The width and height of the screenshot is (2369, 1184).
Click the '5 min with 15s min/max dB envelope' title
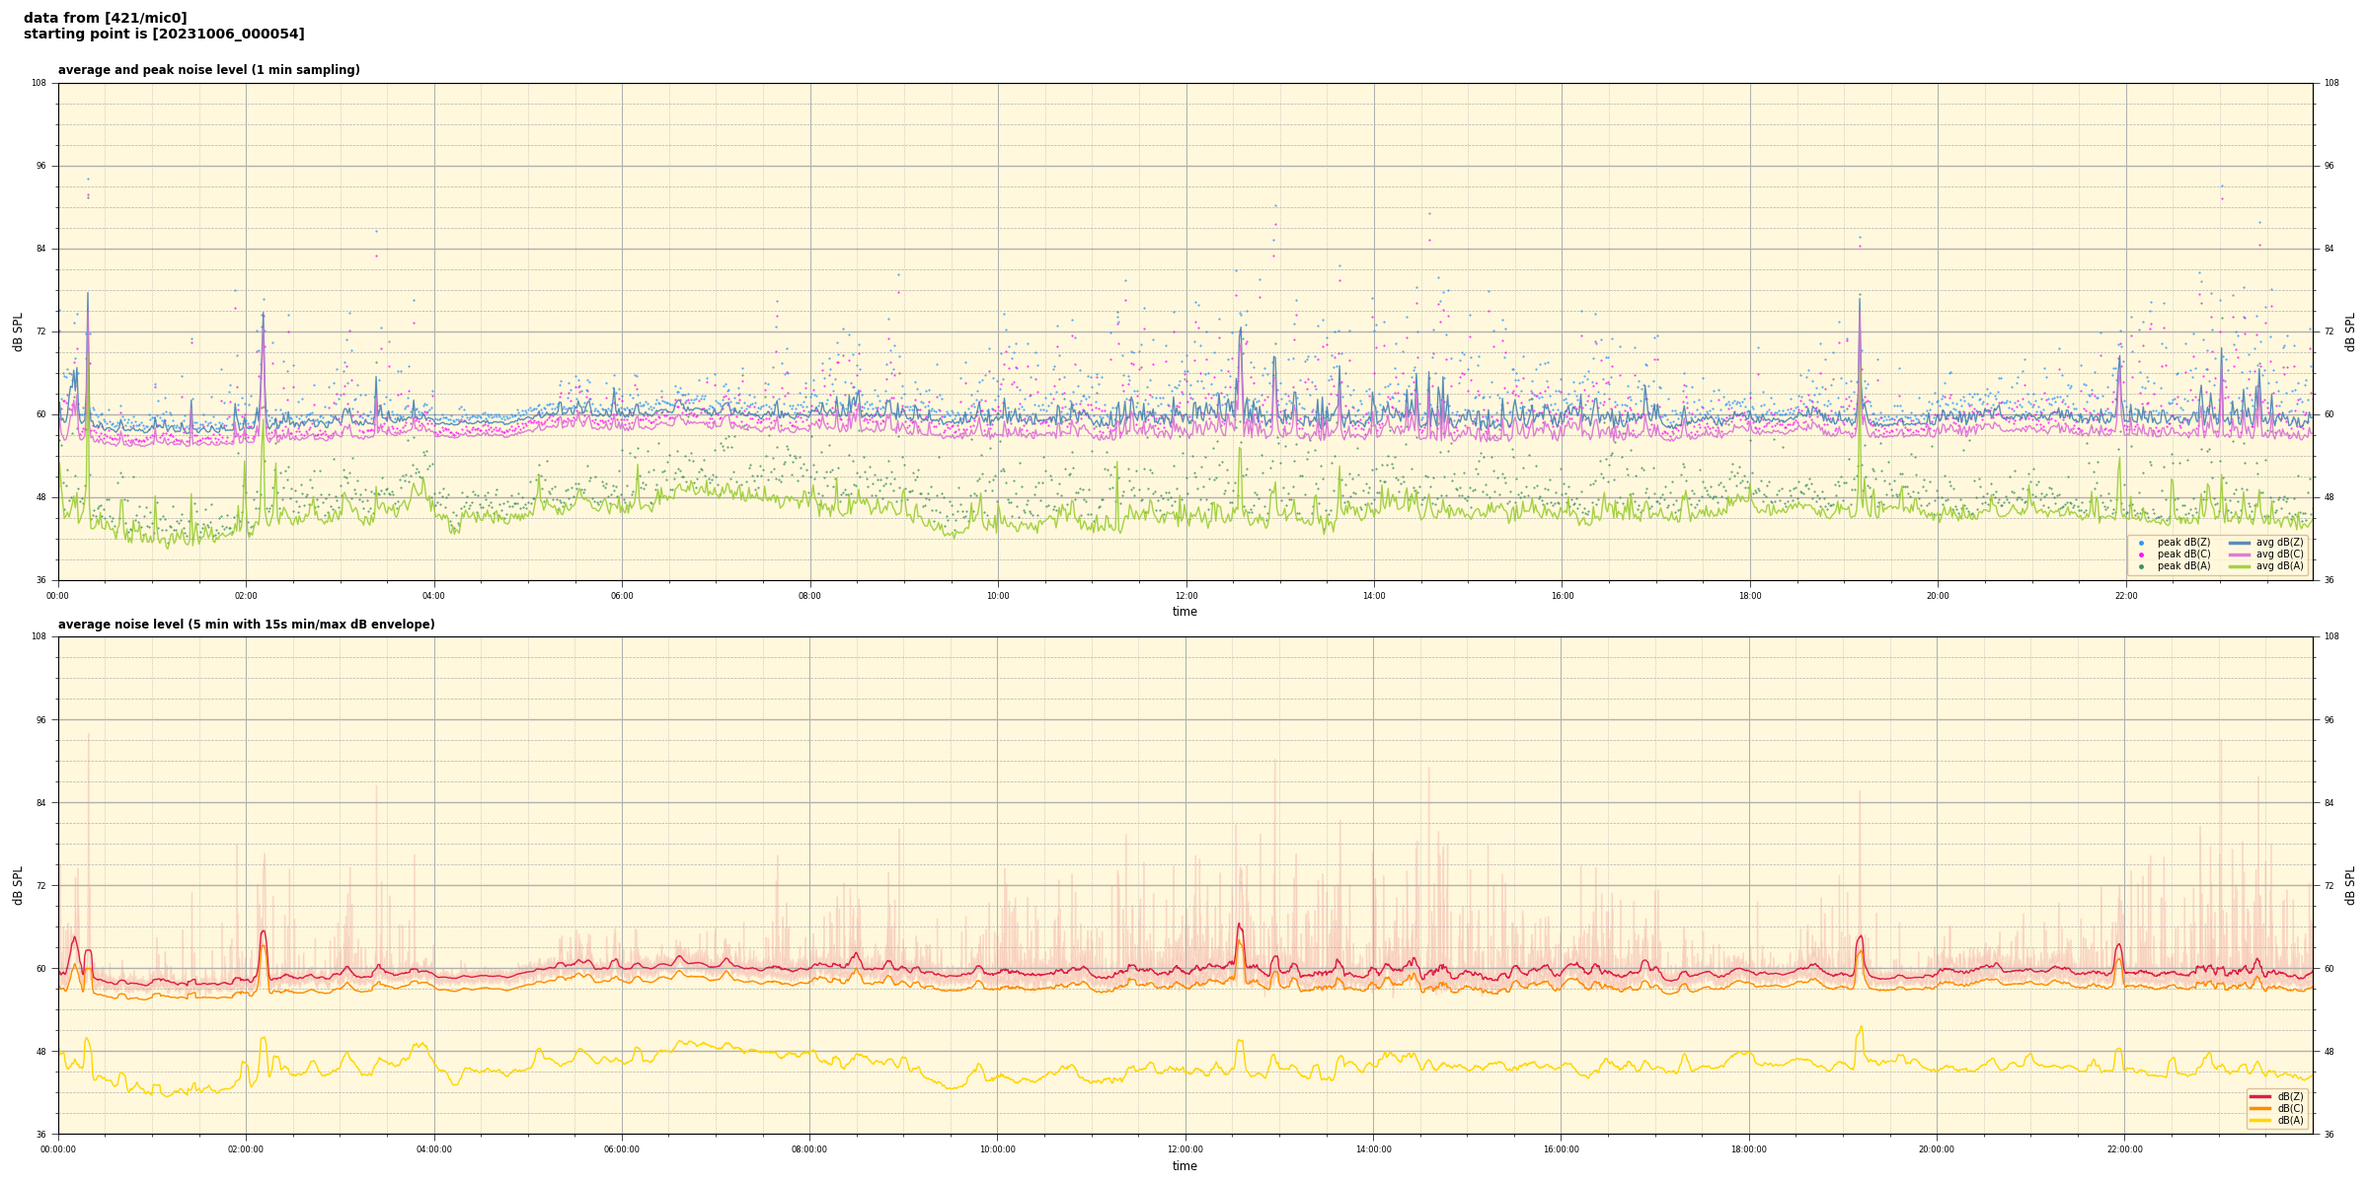(246, 625)
